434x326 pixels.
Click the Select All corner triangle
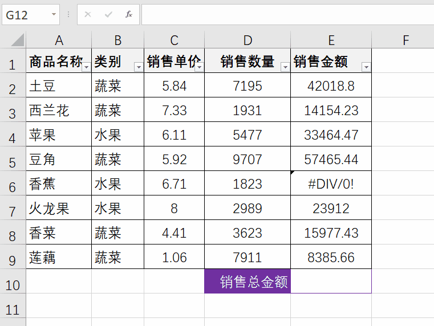tap(18, 39)
